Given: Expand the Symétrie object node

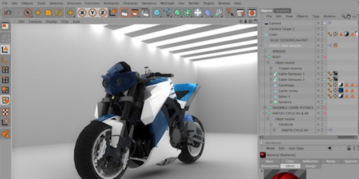Looking at the screenshot, I should coord(271,102).
